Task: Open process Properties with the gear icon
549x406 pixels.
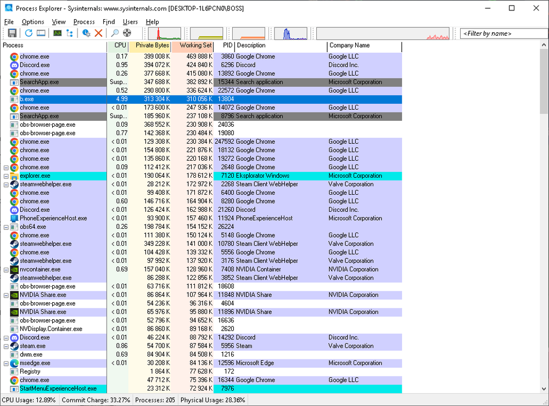Action: pyautogui.click(x=86, y=33)
